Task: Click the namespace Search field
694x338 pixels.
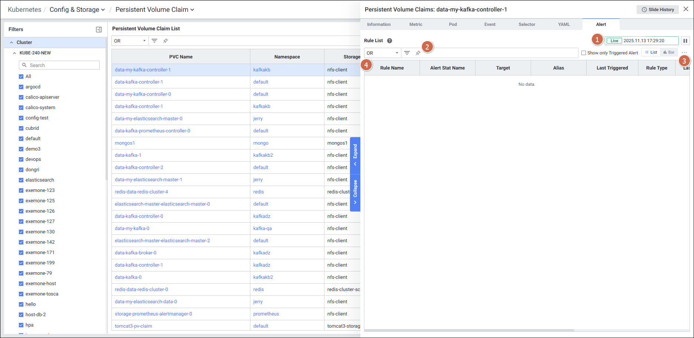Action: click(x=59, y=65)
